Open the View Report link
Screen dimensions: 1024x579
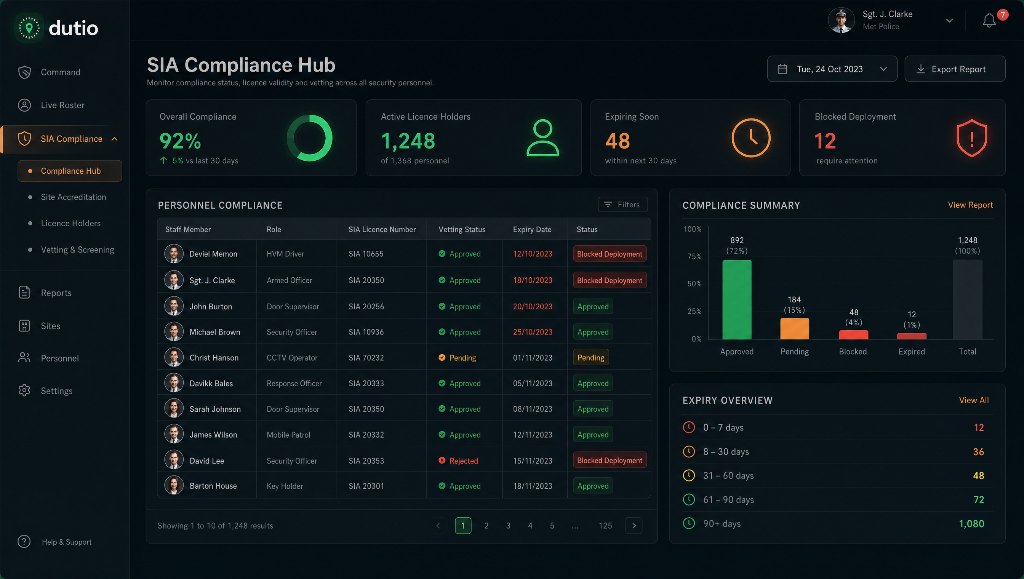point(970,205)
